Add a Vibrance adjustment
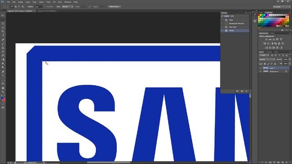Viewport: 292px width, 164px height. pos(281,40)
